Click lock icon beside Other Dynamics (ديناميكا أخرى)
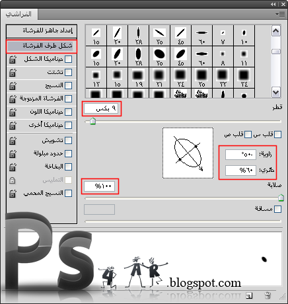Viewport: 288px width, 304px height. (13, 126)
